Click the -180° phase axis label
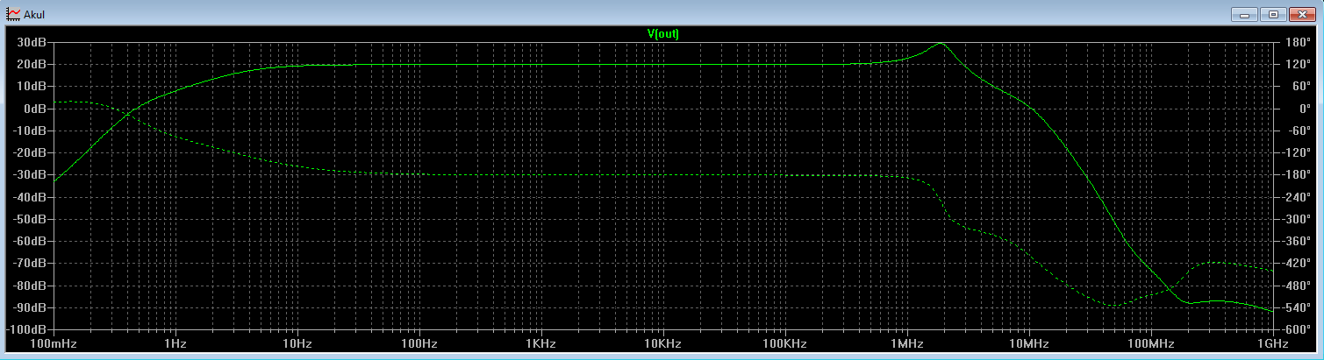Image resolution: width=1324 pixels, height=360 pixels. [1296, 175]
